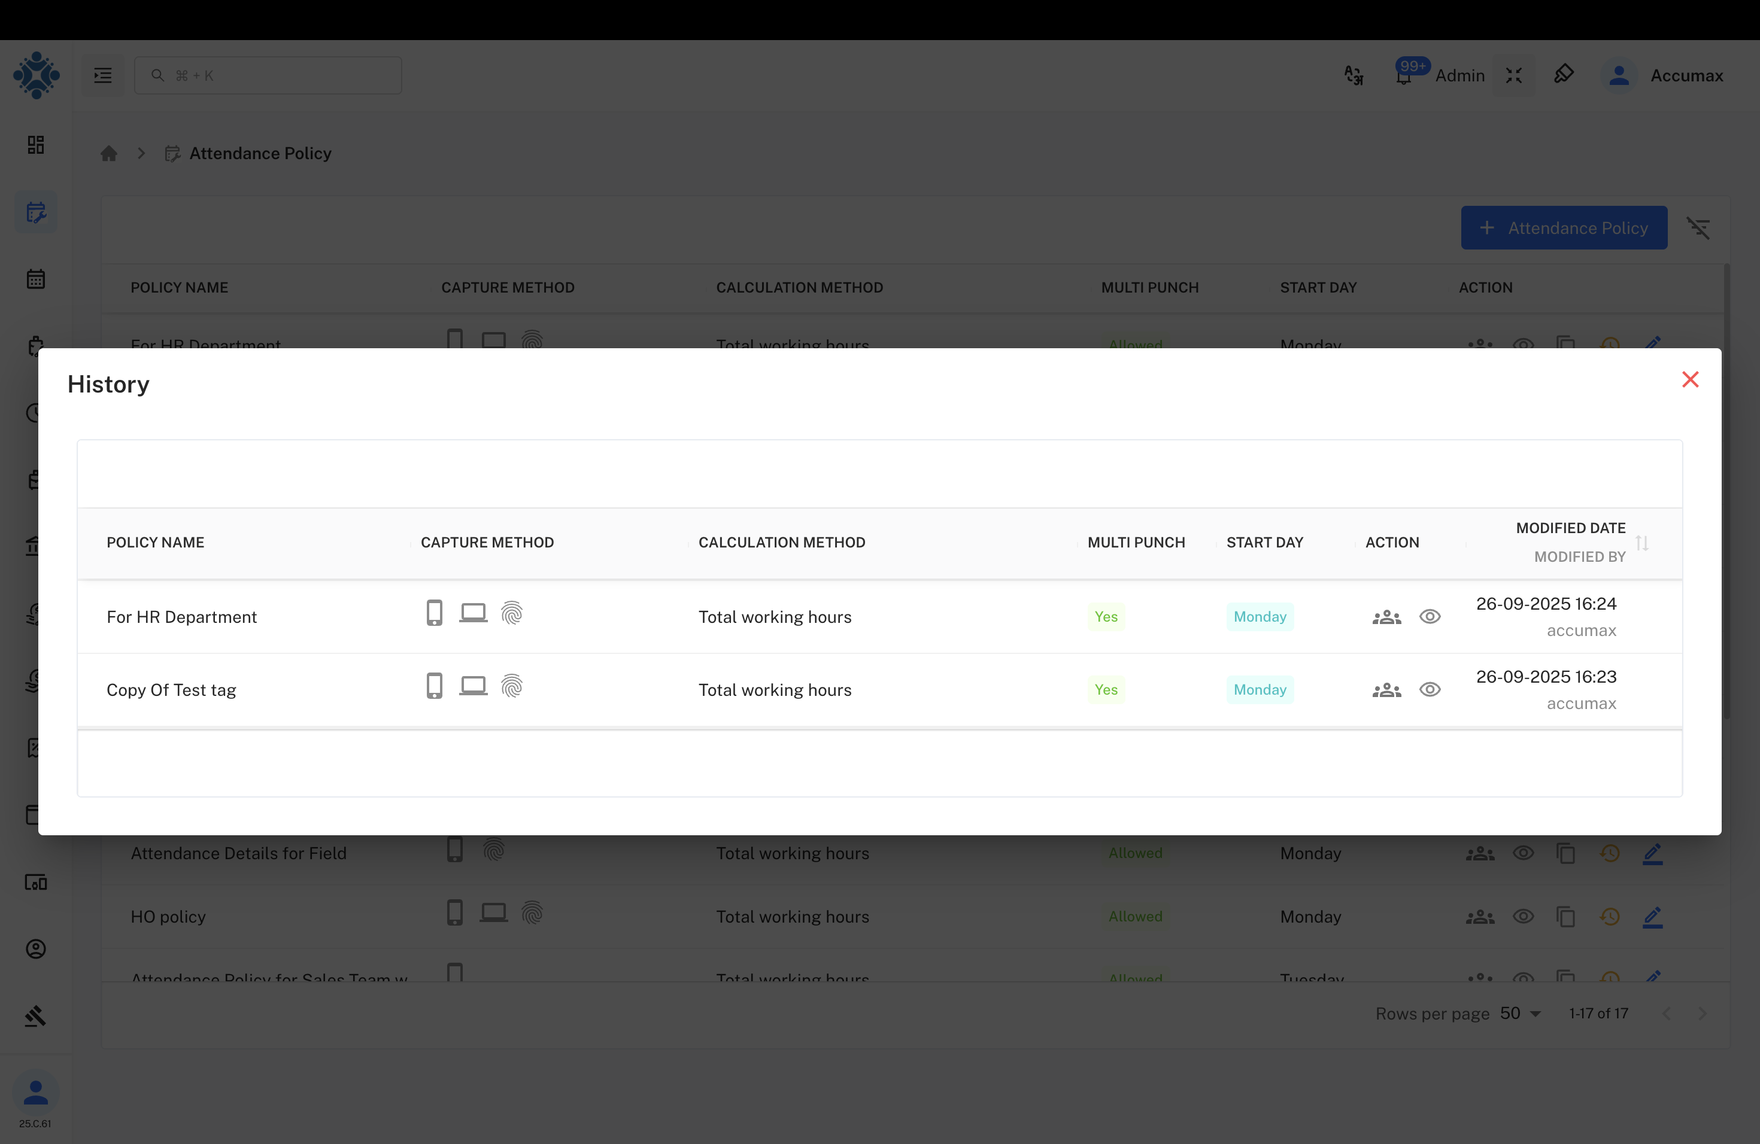The width and height of the screenshot is (1760, 1144).
Task: Go to home via breadcrumb icon
Action: pyautogui.click(x=109, y=154)
